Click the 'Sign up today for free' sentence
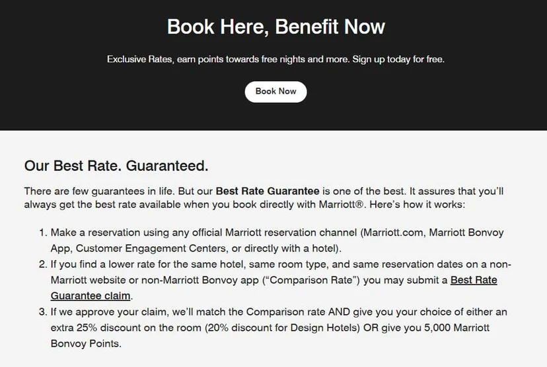This screenshot has width=547, height=367. click(x=398, y=59)
